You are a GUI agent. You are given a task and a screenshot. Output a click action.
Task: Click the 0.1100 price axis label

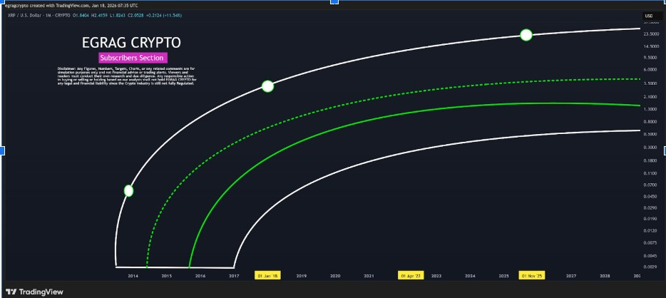[649, 173]
